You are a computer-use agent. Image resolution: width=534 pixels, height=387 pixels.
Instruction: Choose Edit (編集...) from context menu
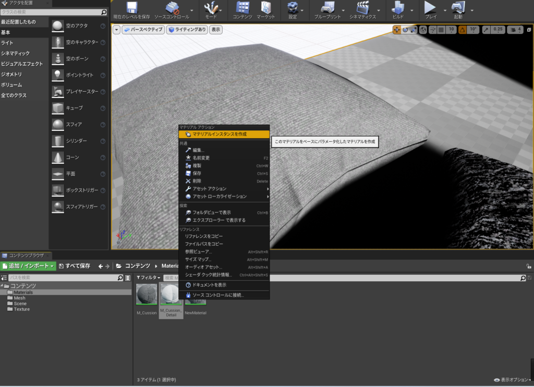pyautogui.click(x=224, y=150)
